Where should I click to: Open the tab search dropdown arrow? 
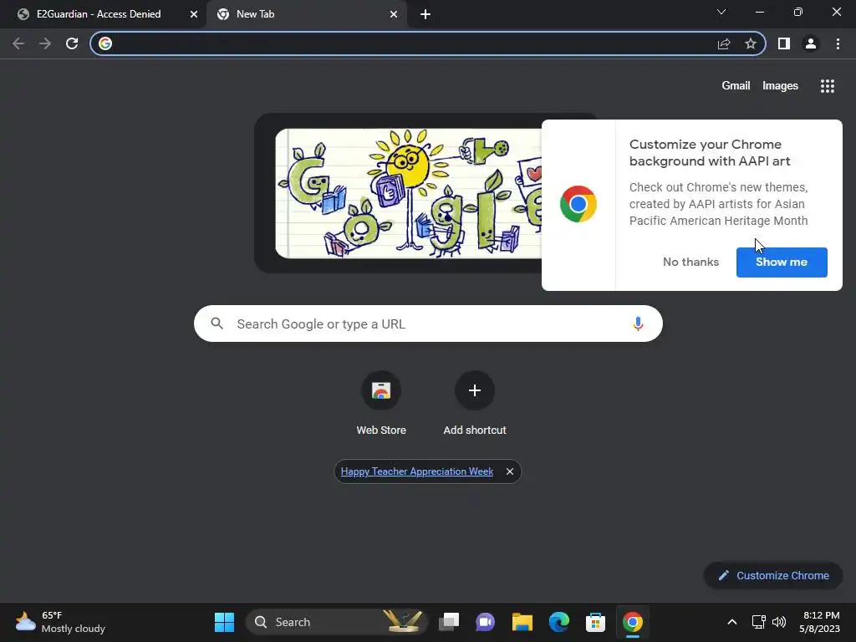[721, 12]
